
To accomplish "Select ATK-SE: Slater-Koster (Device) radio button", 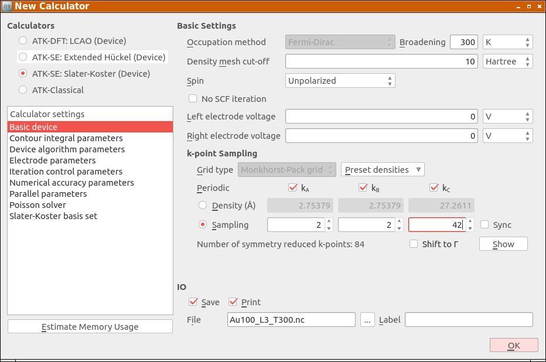I will click(23, 73).
